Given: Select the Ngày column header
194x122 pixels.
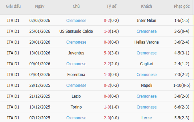Looking at the screenshot, I should click(x=40, y=6).
